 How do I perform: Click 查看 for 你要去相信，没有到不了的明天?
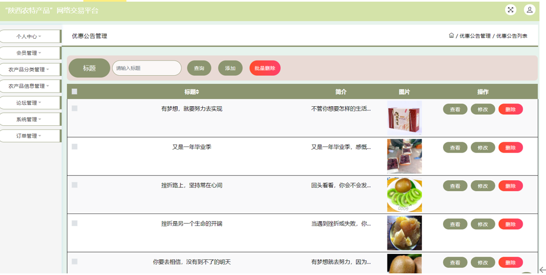click(x=455, y=262)
